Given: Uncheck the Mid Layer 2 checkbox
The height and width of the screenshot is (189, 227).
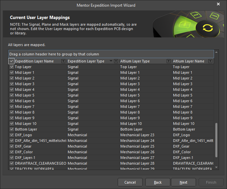Looking at the screenshot, I should tap(12, 78).
